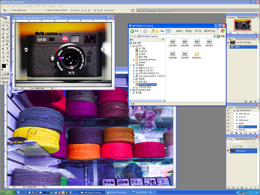Viewport: 260px width, 195px height.
Task: Toggle checkmark for 1024H-stroke action
Action: coord(228,120)
